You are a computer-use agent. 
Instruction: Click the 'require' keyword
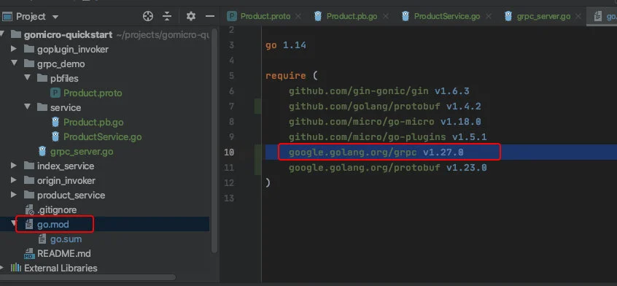point(286,76)
